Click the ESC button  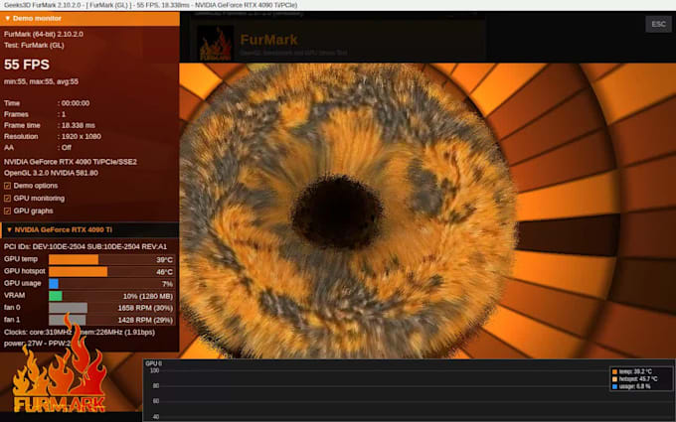[658, 24]
